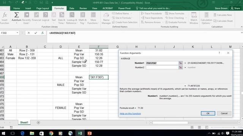The image size is (243, 136).
Task: Click the Number2 input field
Action: [162, 67]
